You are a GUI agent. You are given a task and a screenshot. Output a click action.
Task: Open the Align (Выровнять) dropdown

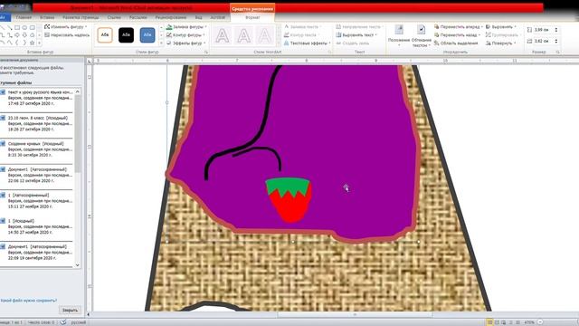click(x=500, y=26)
